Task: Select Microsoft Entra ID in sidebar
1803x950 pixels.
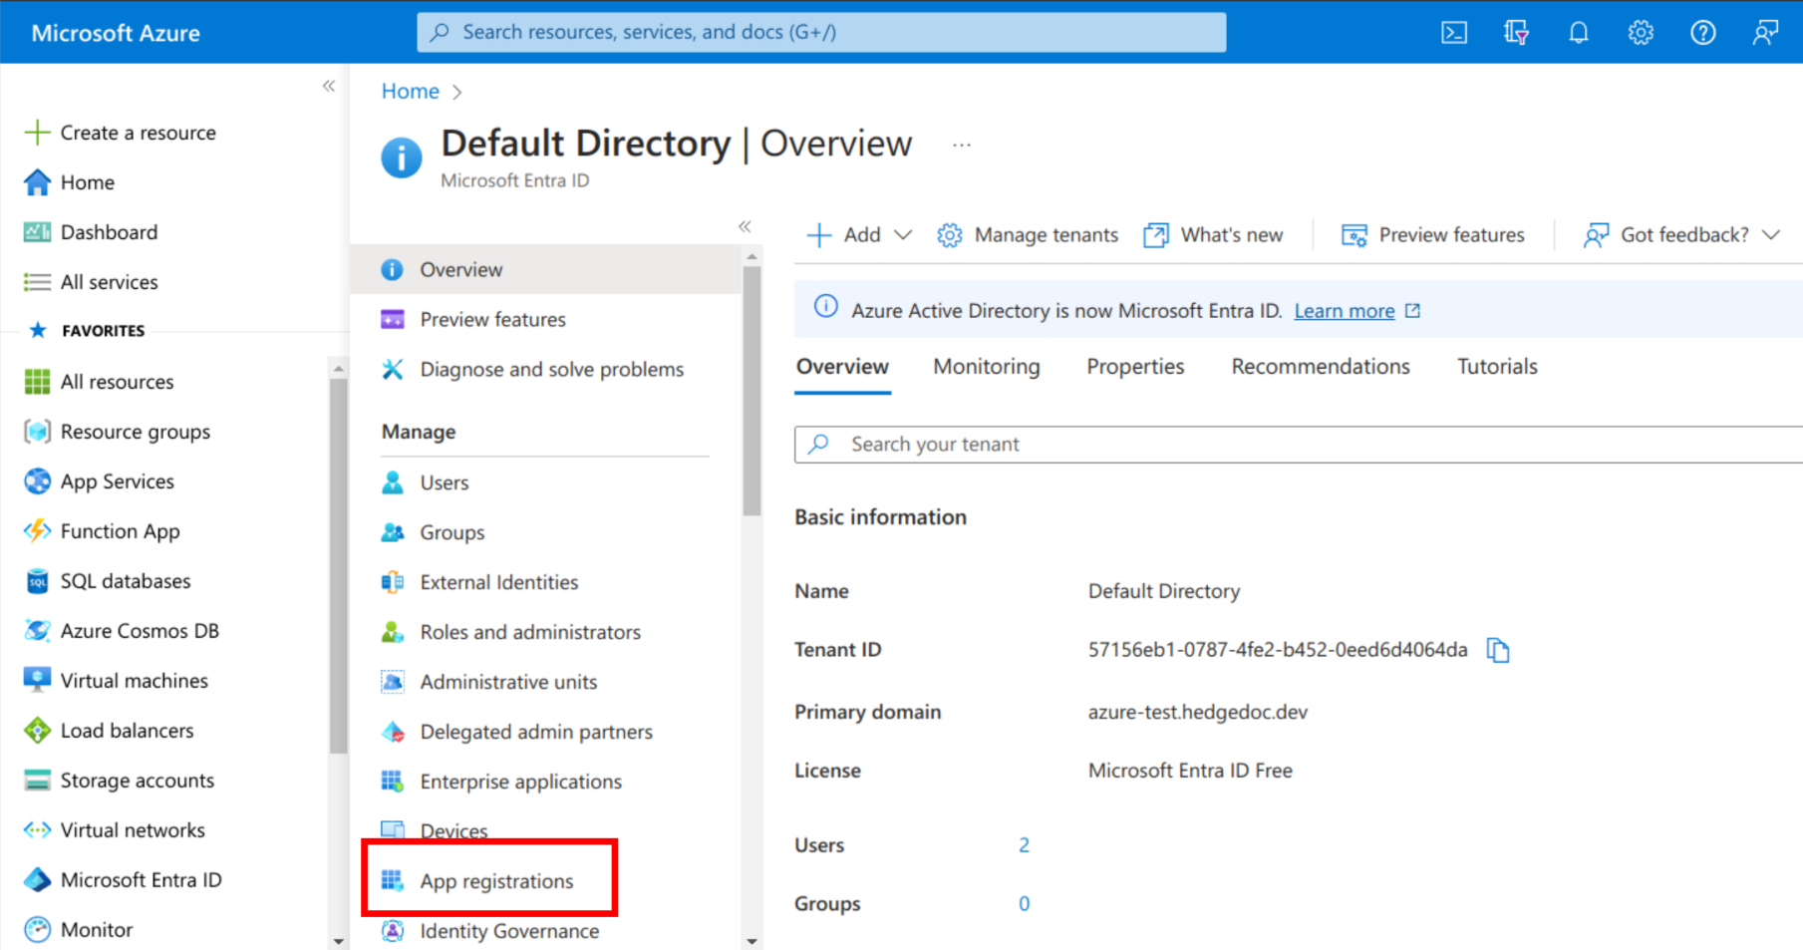Action: click(141, 879)
